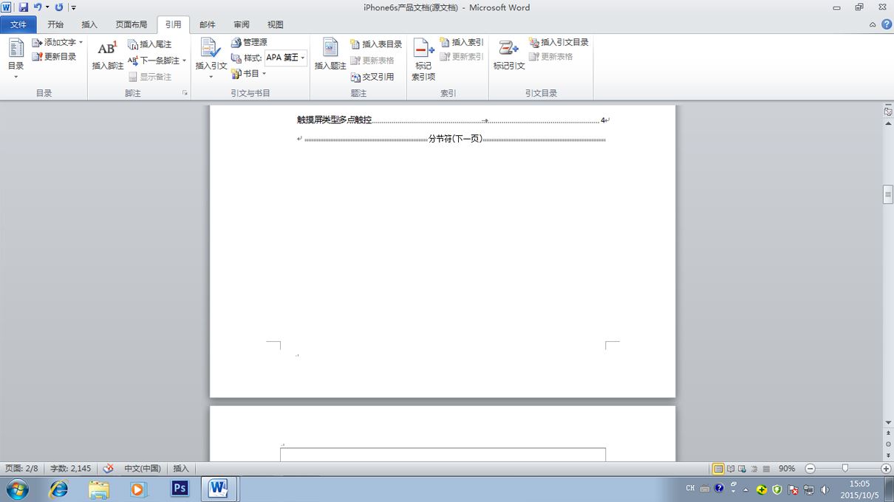The height and width of the screenshot is (502, 894).
Task: Click the 90% zoom level button
Action: [787, 469]
